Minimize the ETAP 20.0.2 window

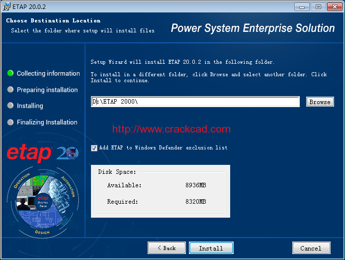(x=302, y=7)
